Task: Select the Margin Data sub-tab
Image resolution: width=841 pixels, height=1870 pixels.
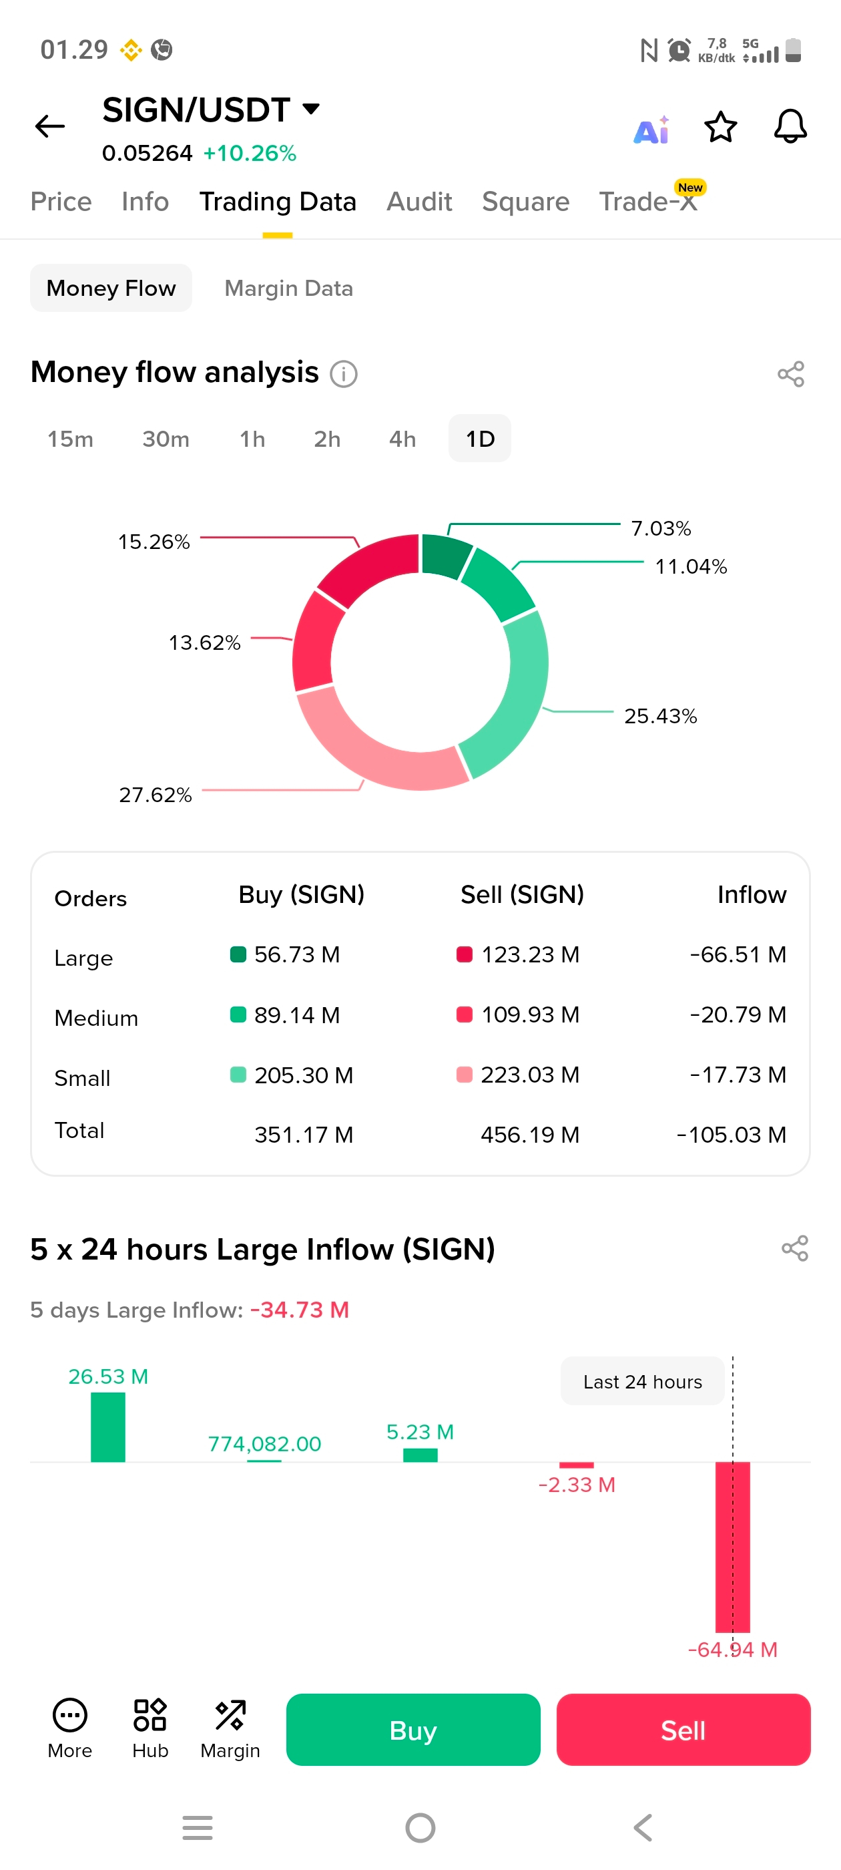Action: [x=288, y=289]
